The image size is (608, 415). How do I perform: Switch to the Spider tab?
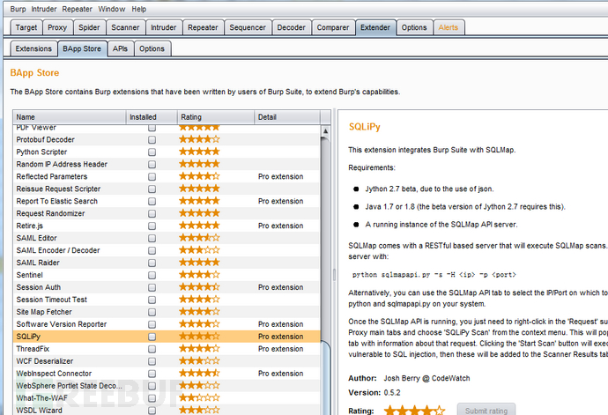[x=89, y=27]
